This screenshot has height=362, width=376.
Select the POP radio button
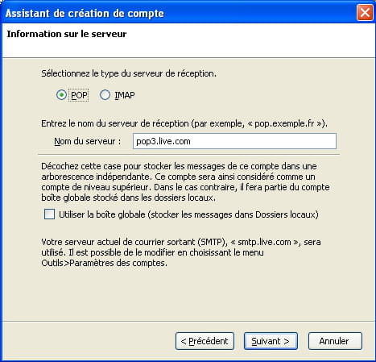click(61, 95)
